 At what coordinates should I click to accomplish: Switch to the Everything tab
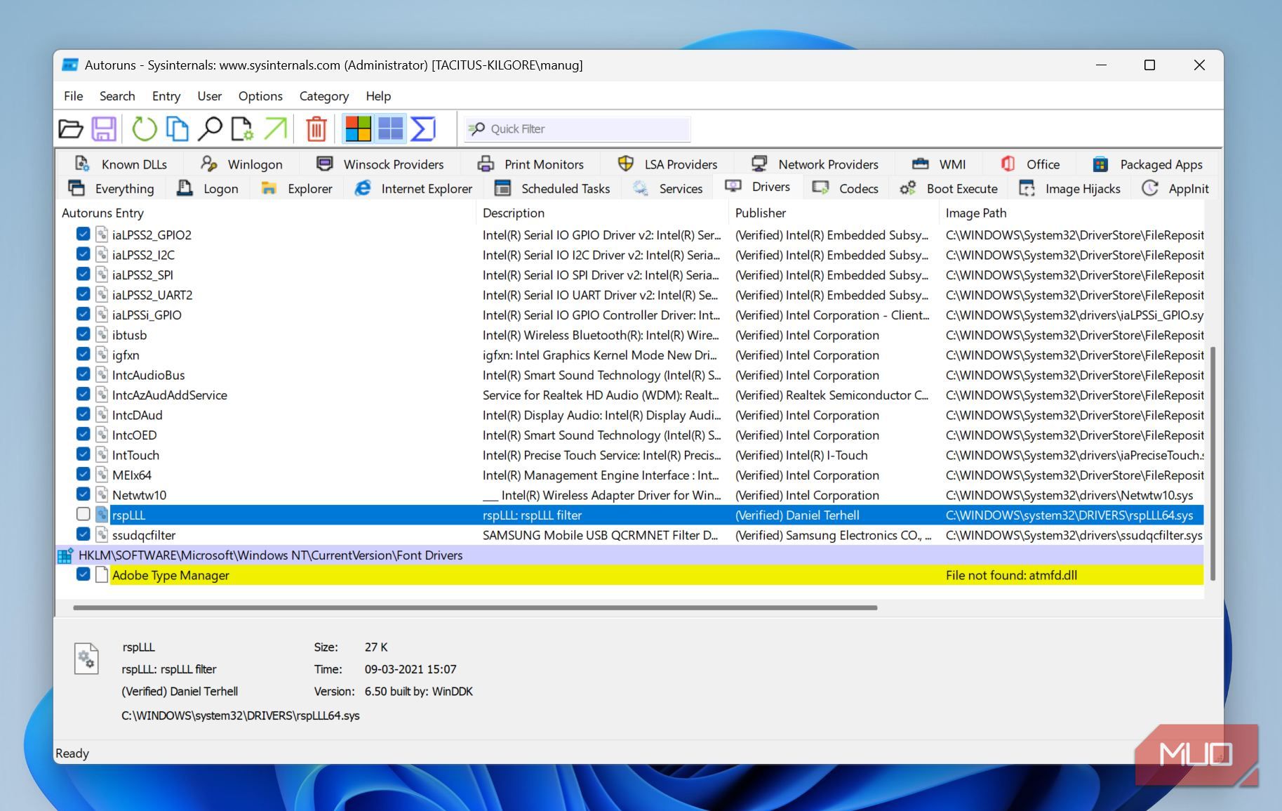(x=111, y=188)
